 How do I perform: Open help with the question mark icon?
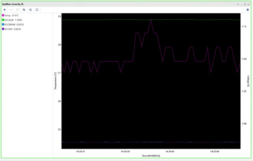tap(238, 4)
